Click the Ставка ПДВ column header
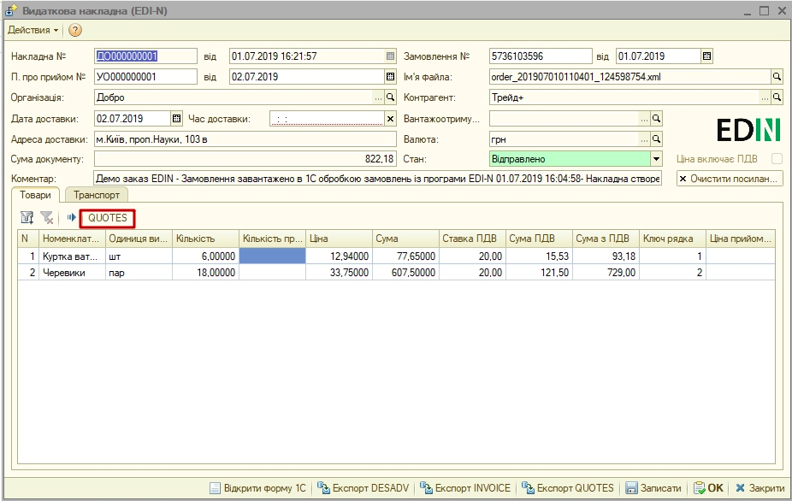The width and height of the screenshot is (792, 501). 472,239
